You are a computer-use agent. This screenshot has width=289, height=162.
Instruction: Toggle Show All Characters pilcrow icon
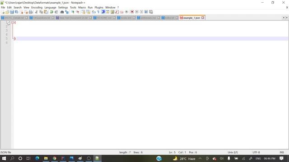pos(98,12)
